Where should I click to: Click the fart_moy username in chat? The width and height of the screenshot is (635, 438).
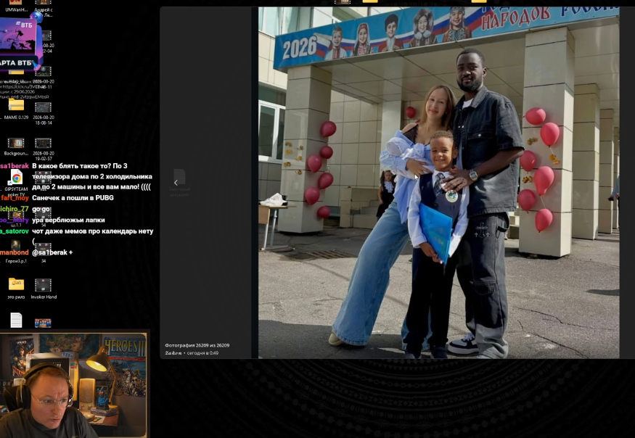point(15,198)
